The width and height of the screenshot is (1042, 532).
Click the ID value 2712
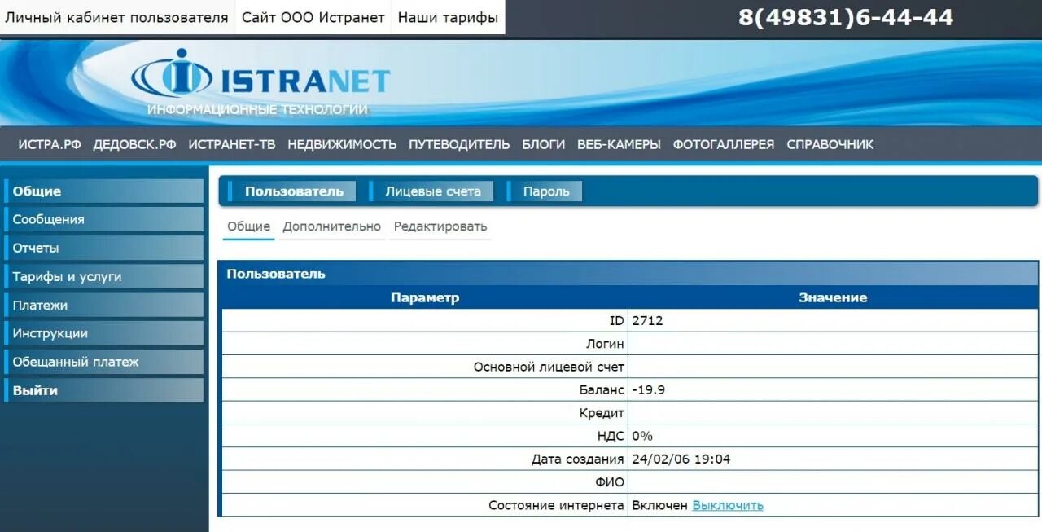pos(647,321)
